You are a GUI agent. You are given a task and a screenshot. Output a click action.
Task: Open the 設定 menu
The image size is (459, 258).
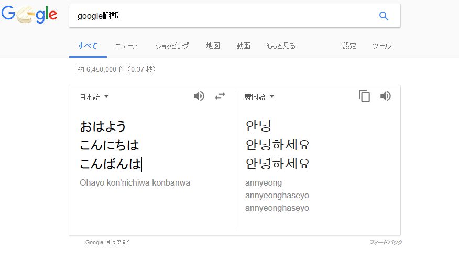(x=349, y=46)
